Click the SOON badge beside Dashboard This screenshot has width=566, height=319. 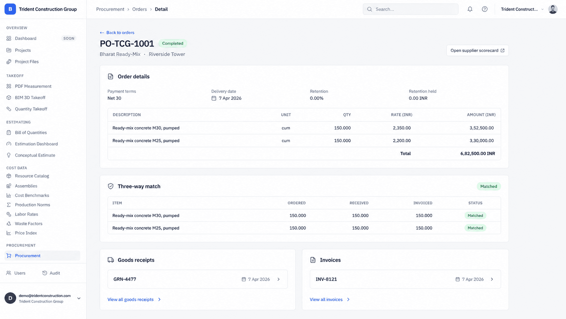(x=69, y=38)
